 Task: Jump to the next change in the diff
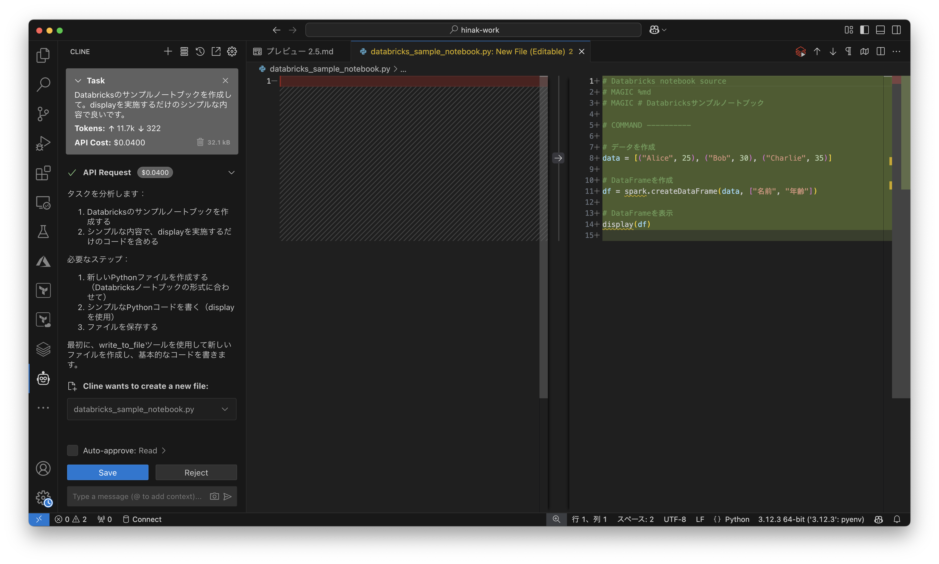833,51
